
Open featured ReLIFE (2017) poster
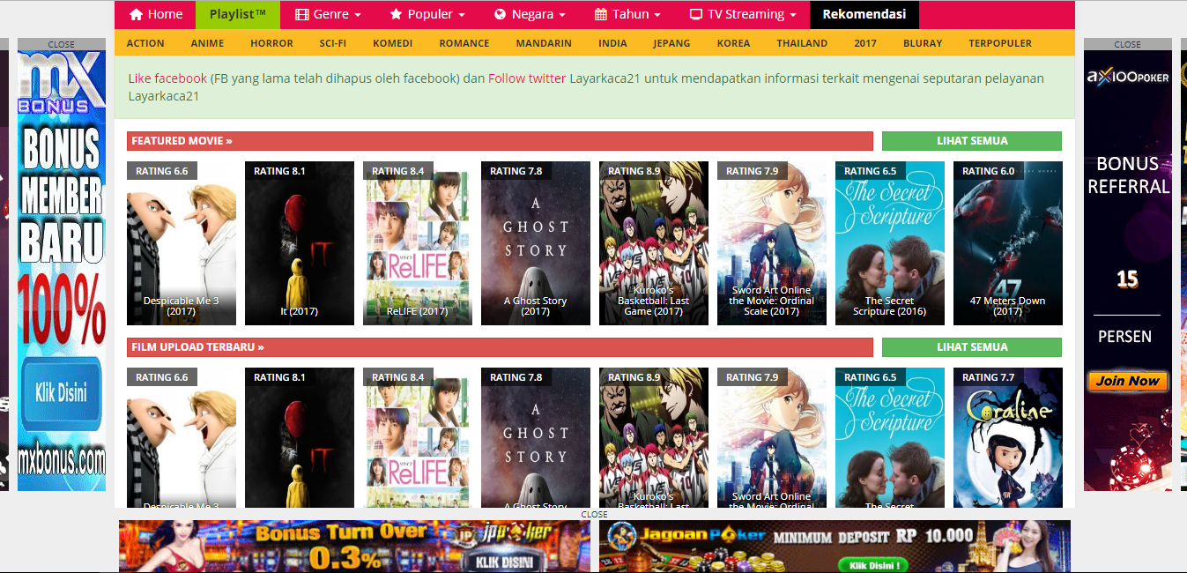pyautogui.click(x=418, y=243)
